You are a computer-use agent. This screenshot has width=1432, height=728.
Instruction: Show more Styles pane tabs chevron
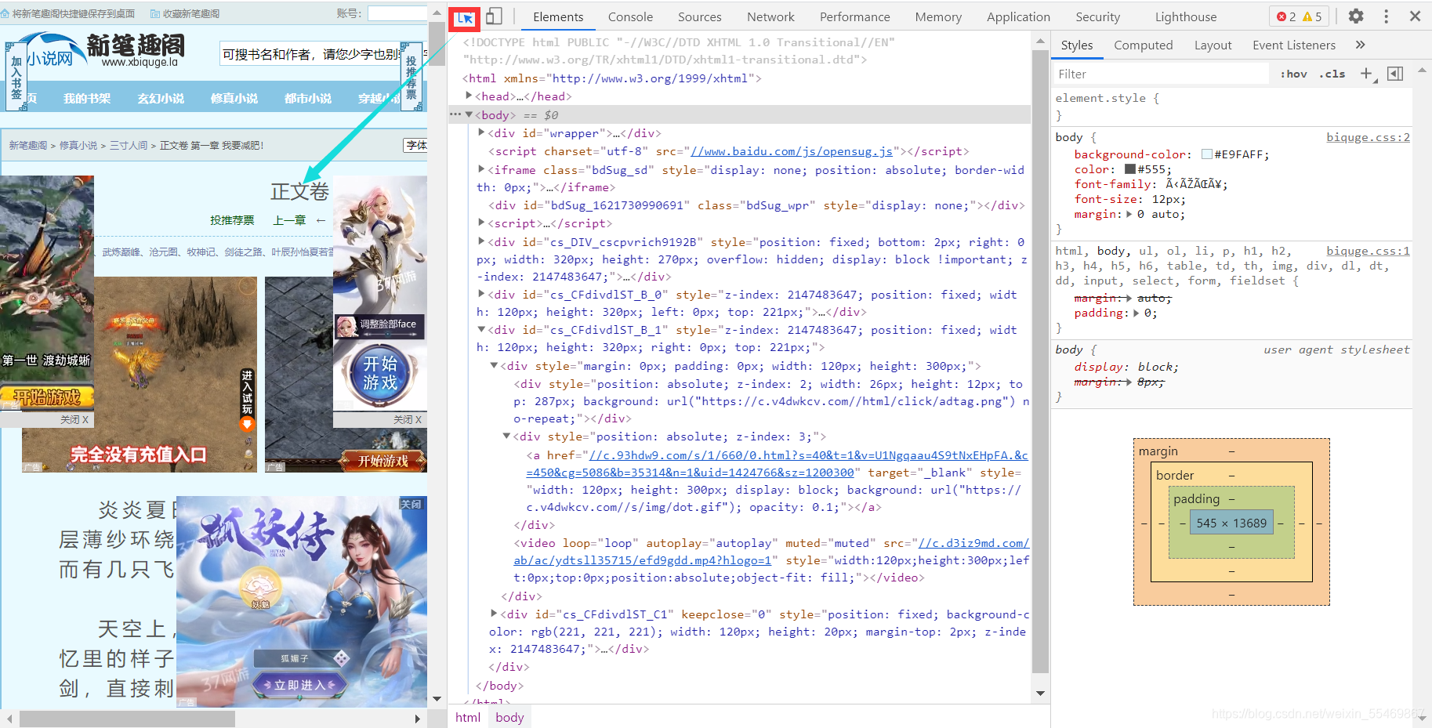1361,45
